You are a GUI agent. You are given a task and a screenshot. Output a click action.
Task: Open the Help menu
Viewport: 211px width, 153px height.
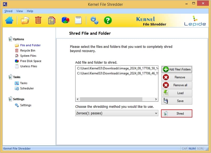click(x=30, y=11)
